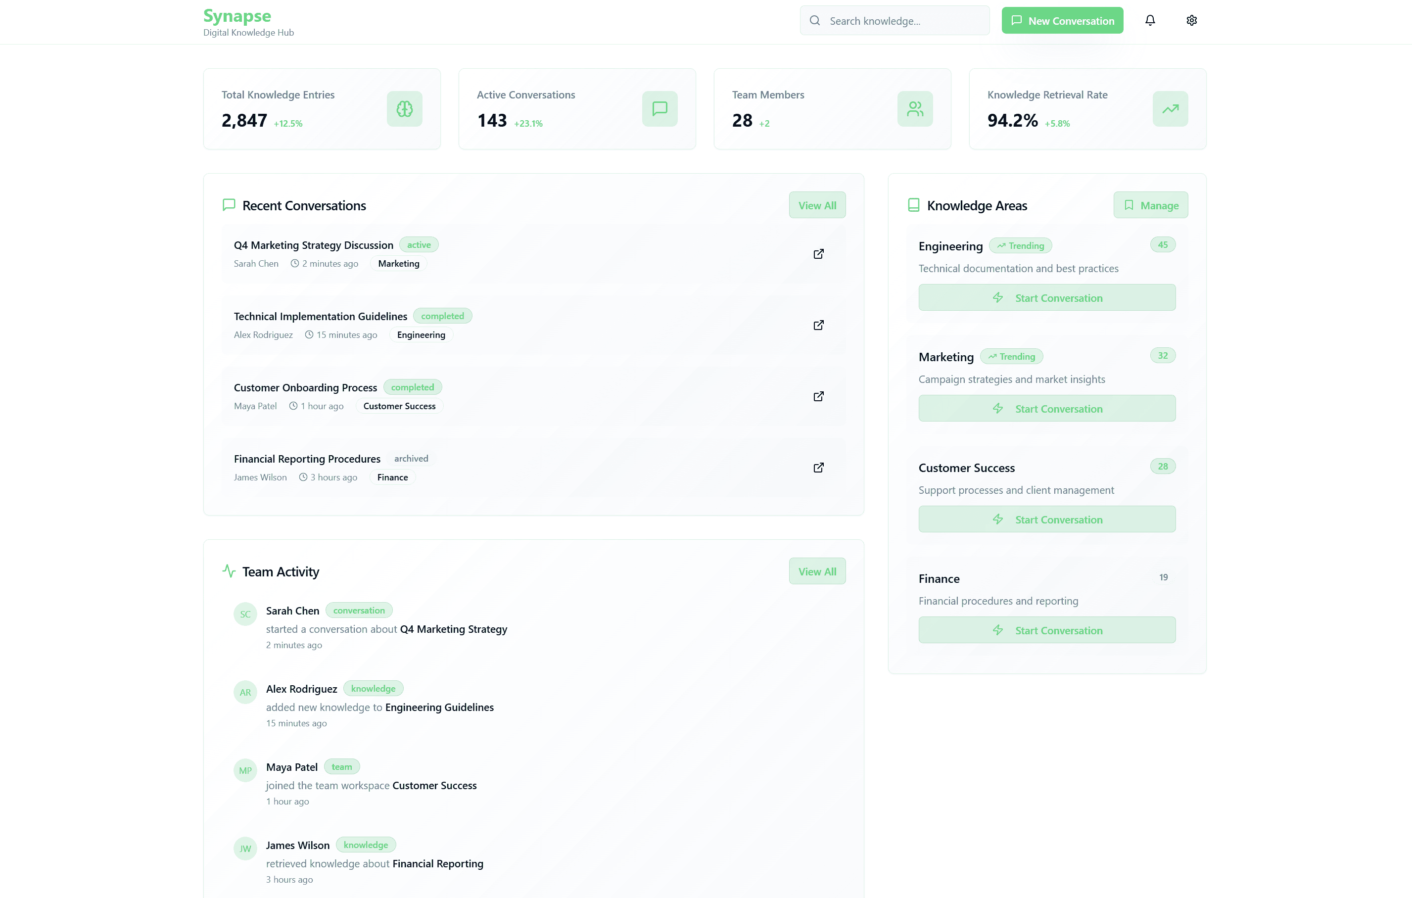Open Manage for Knowledge Areas
Screen dimensions: 1412x898
[1150, 205]
